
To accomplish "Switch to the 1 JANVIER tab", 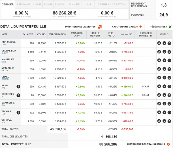I will pyautogui.click(x=73, y=5).
